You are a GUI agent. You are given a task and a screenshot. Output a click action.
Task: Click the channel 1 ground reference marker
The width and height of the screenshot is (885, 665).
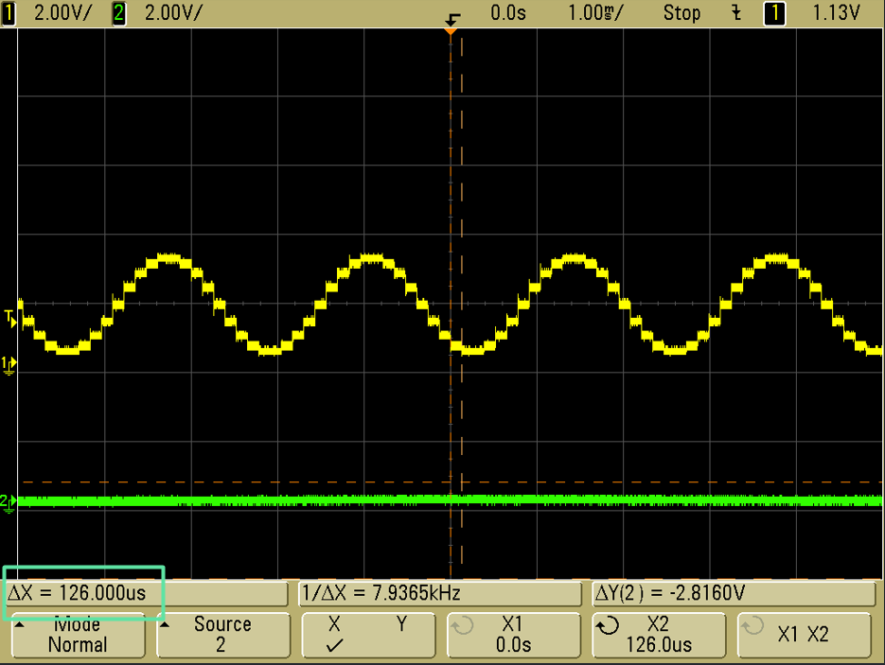click(x=9, y=364)
